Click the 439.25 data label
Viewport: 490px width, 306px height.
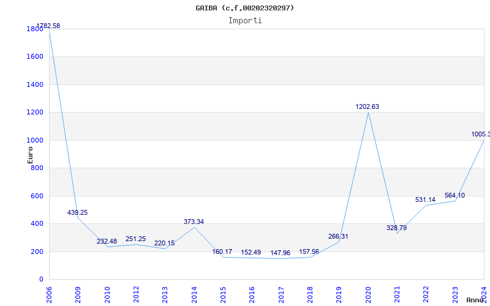(78, 212)
